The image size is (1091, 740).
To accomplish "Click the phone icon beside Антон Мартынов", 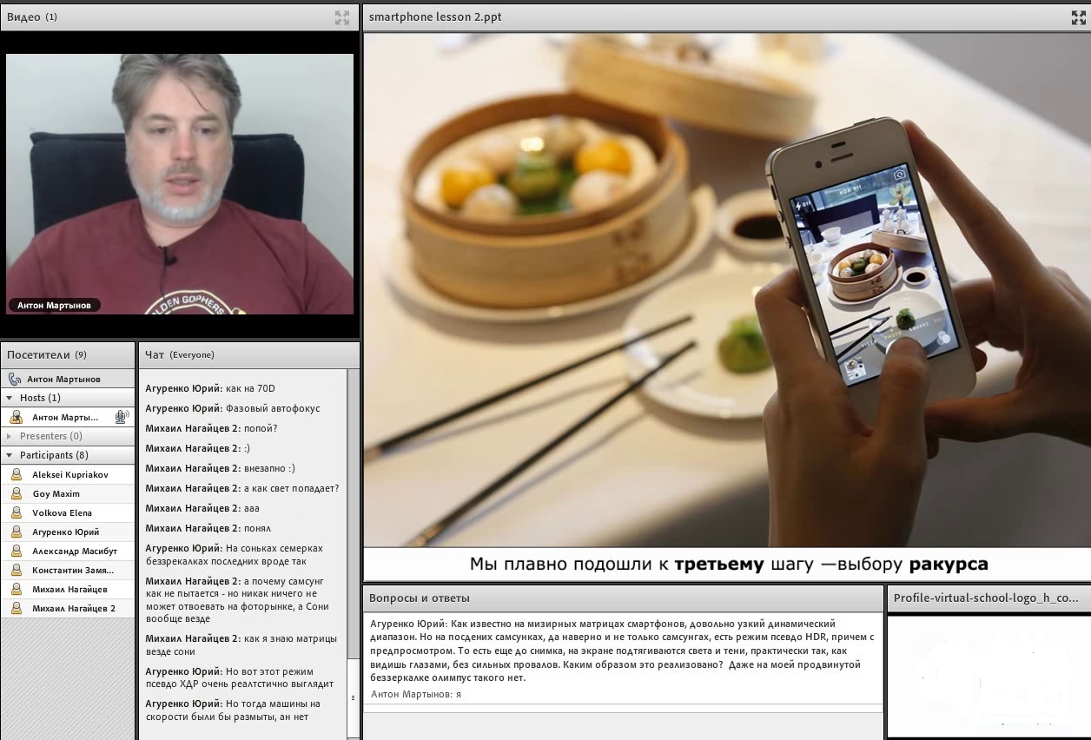I will pyautogui.click(x=15, y=380).
